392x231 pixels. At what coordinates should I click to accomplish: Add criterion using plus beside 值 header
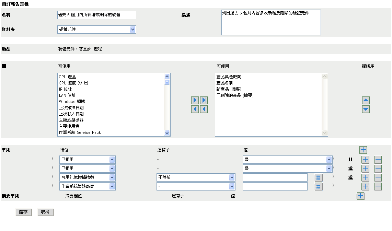click(x=363, y=150)
